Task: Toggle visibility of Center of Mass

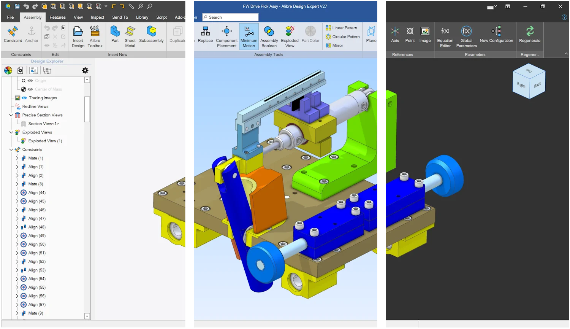Action: tap(30, 89)
